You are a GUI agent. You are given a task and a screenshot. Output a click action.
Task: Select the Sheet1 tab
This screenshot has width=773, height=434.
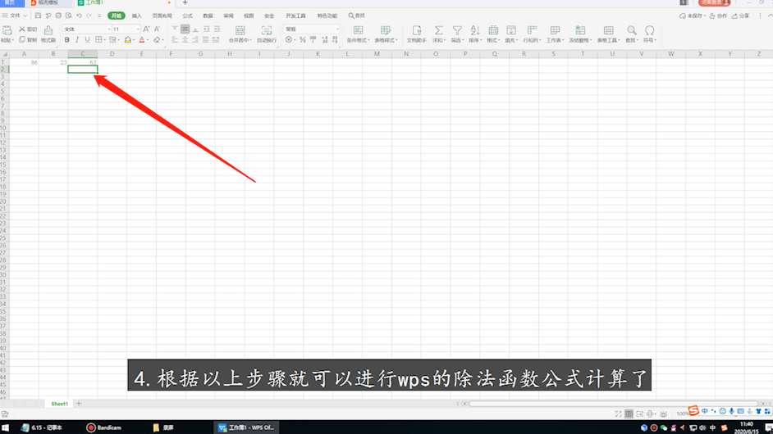(x=59, y=404)
